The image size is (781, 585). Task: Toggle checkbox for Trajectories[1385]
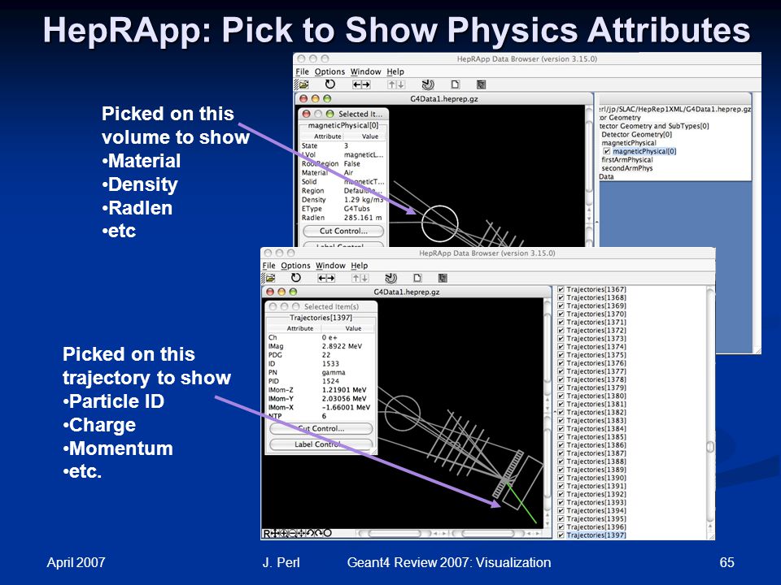coord(561,437)
